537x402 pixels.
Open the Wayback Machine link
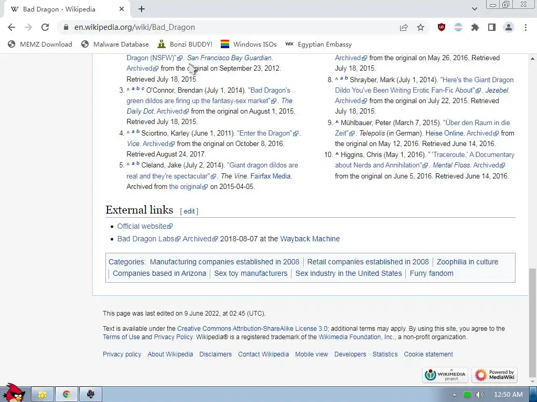(x=310, y=239)
